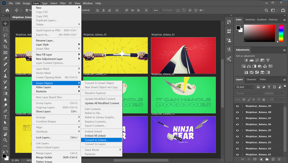Toggle the layer filter on/off switch
The image size is (288, 163).
click(285, 86)
